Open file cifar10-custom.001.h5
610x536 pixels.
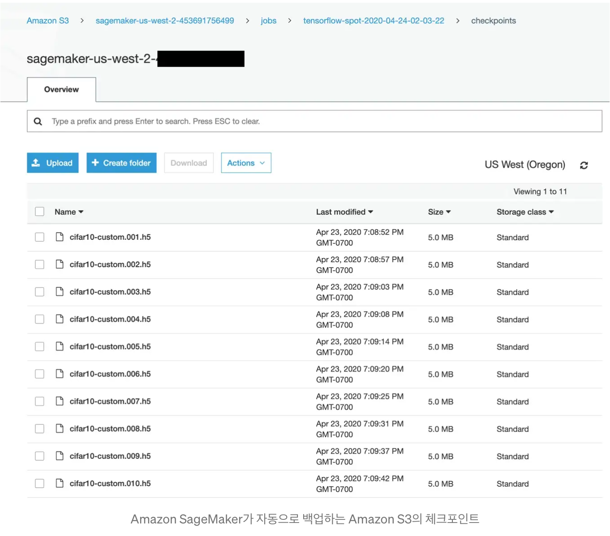coord(110,237)
